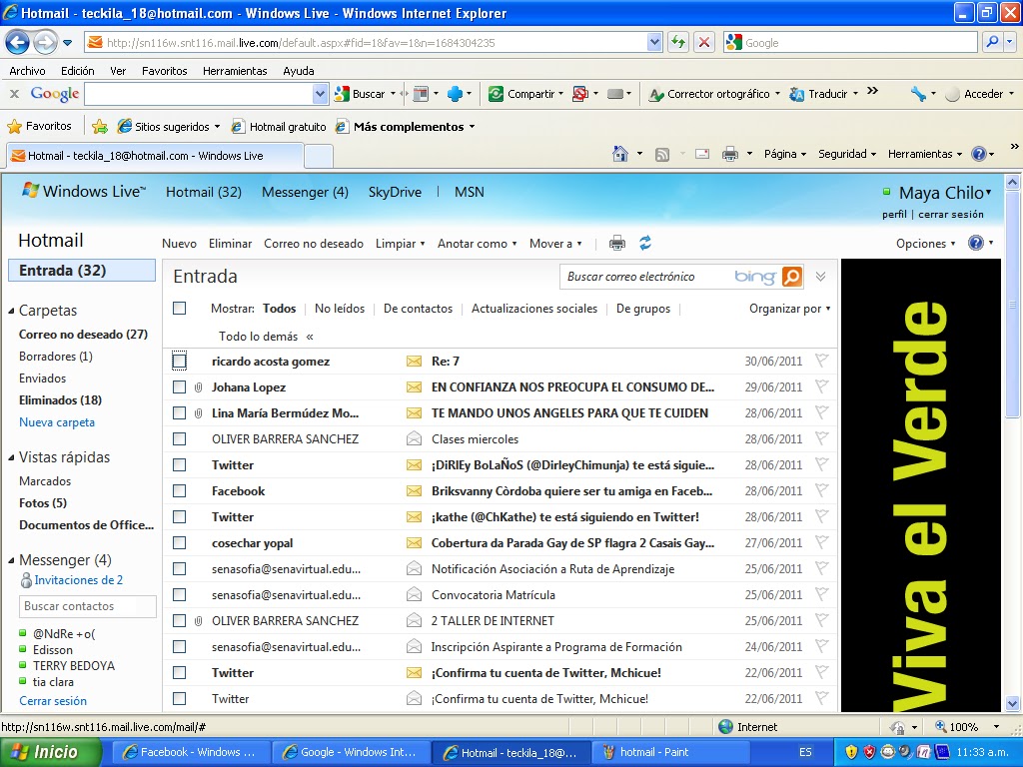Check the cosechar yopal email checkbox
The height and width of the screenshot is (767, 1023).
coord(180,542)
